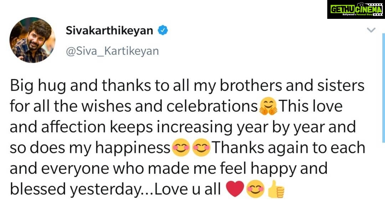Open Sivakarthikeyan's profile picture
385x216 pixels.
[32, 40]
